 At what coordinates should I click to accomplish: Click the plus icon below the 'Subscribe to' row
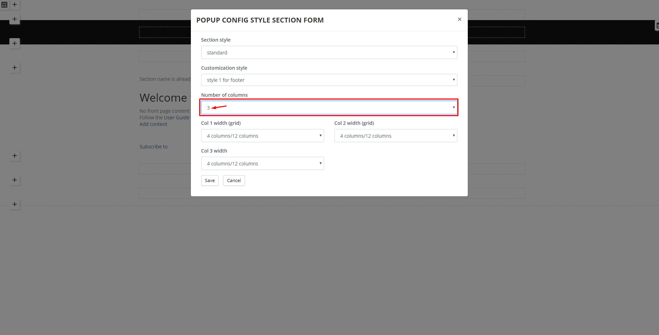click(15, 156)
